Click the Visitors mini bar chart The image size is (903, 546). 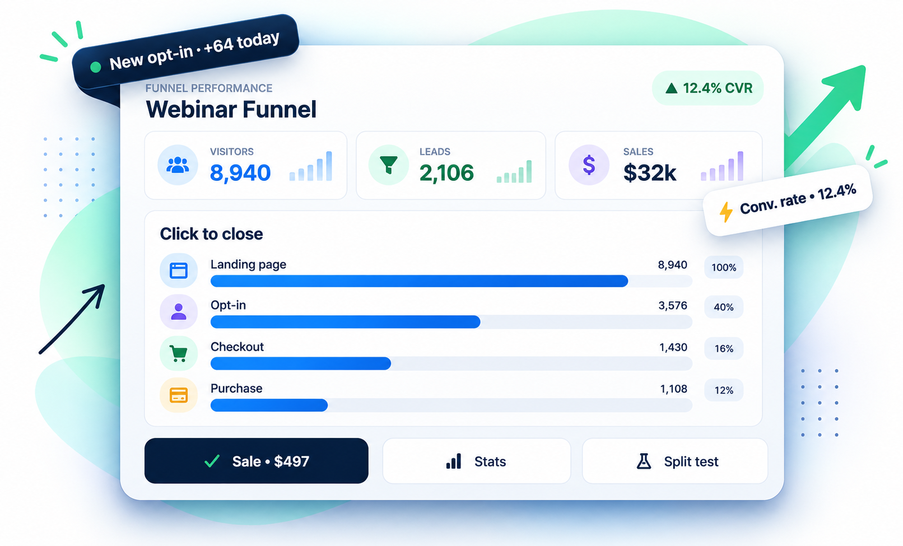pos(311,166)
